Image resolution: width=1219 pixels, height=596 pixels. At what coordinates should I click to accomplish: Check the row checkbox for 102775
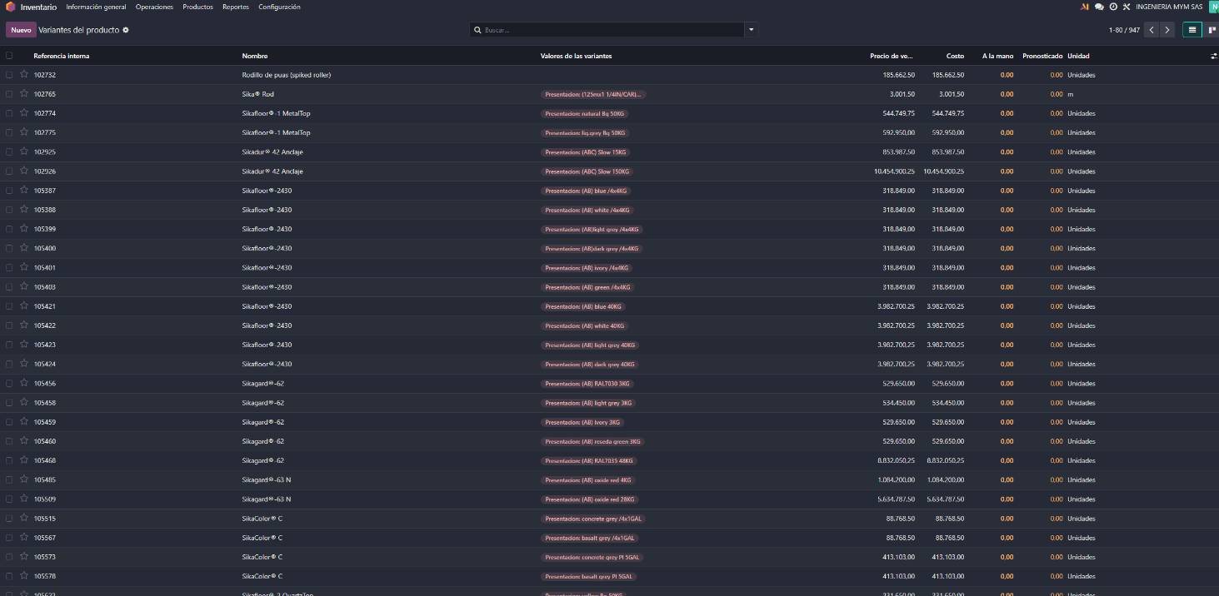[x=9, y=132]
